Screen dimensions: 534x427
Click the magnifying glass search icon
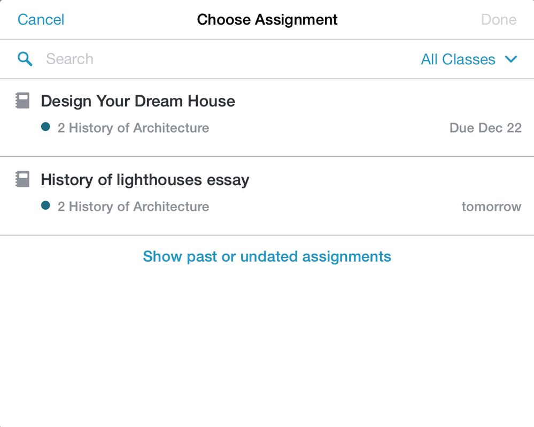[25, 59]
